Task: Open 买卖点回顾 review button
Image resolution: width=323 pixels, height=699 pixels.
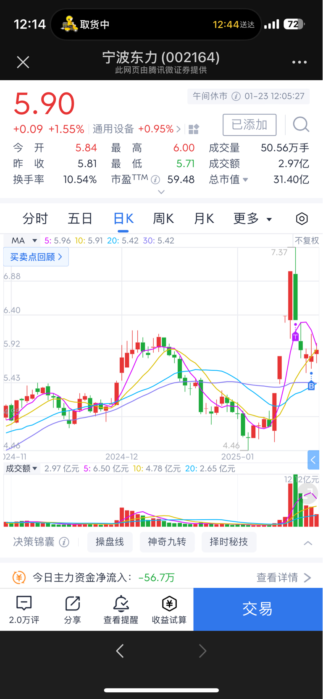Action: pos(36,257)
